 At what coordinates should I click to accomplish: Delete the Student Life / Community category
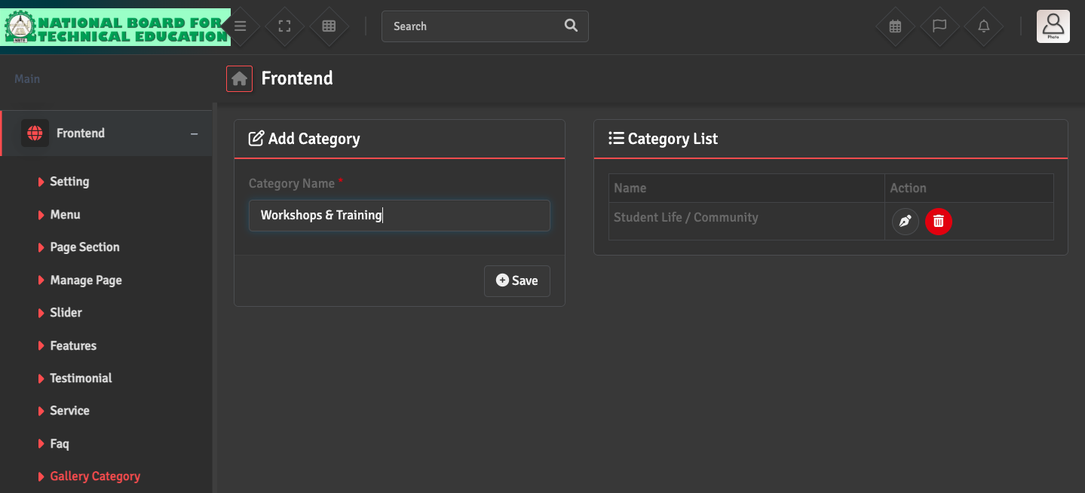point(939,222)
